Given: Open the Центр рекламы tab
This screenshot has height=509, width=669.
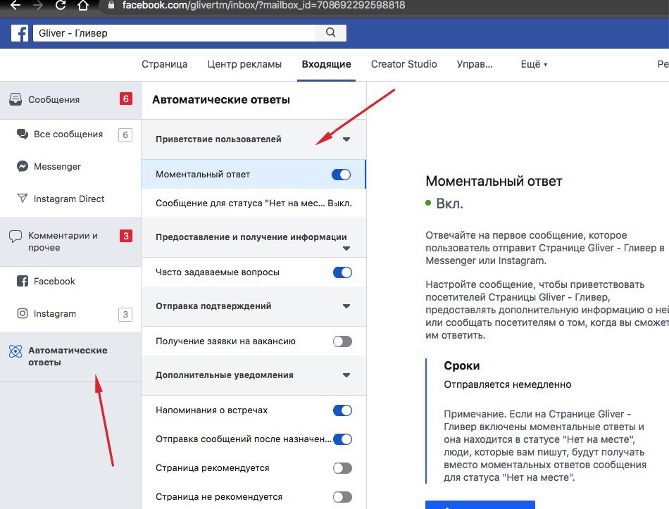Looking at the screenshot, I should 244,65.
